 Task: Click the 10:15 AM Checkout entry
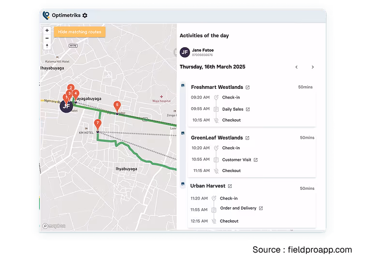217,120
